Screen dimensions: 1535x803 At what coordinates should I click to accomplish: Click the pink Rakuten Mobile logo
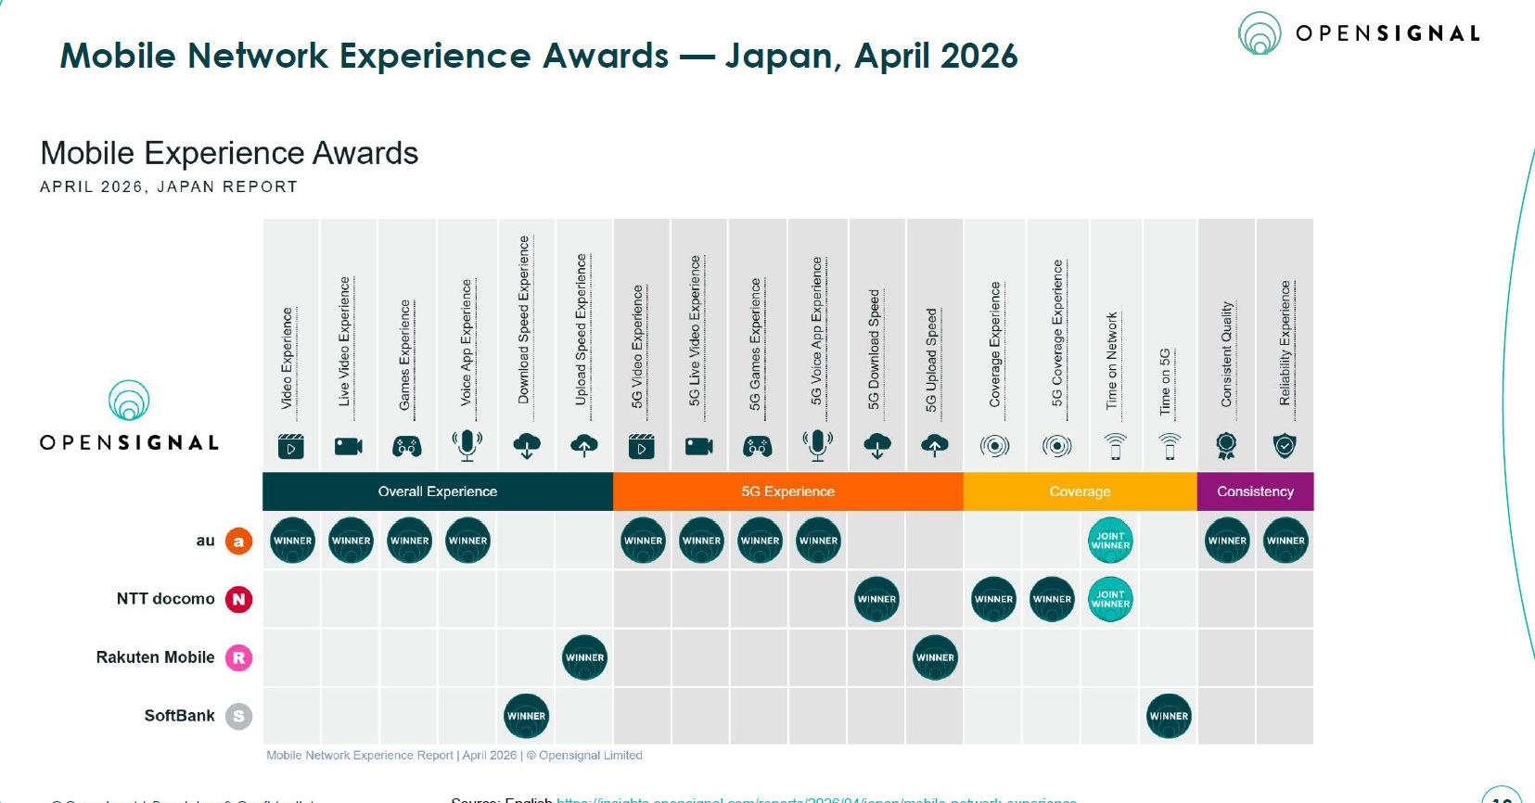239,658
